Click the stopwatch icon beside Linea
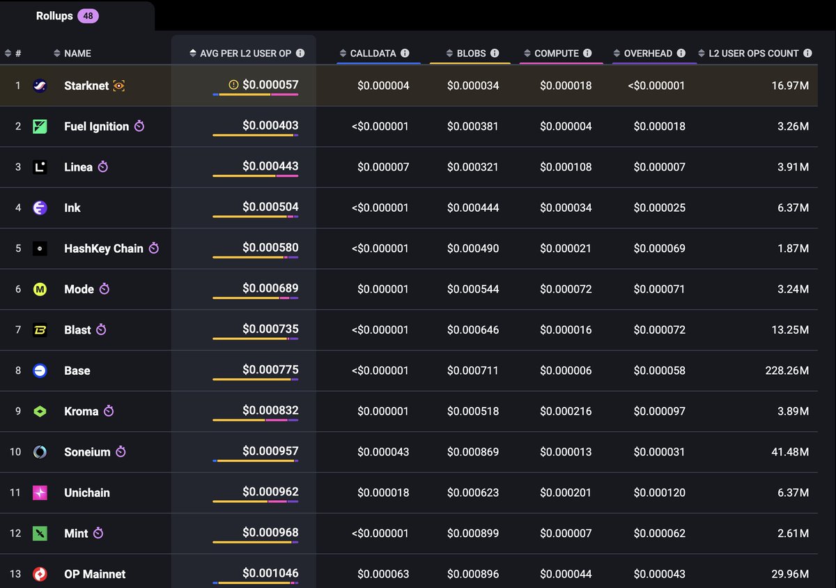The height and width of the screenshot is (588, 836). 103,167
